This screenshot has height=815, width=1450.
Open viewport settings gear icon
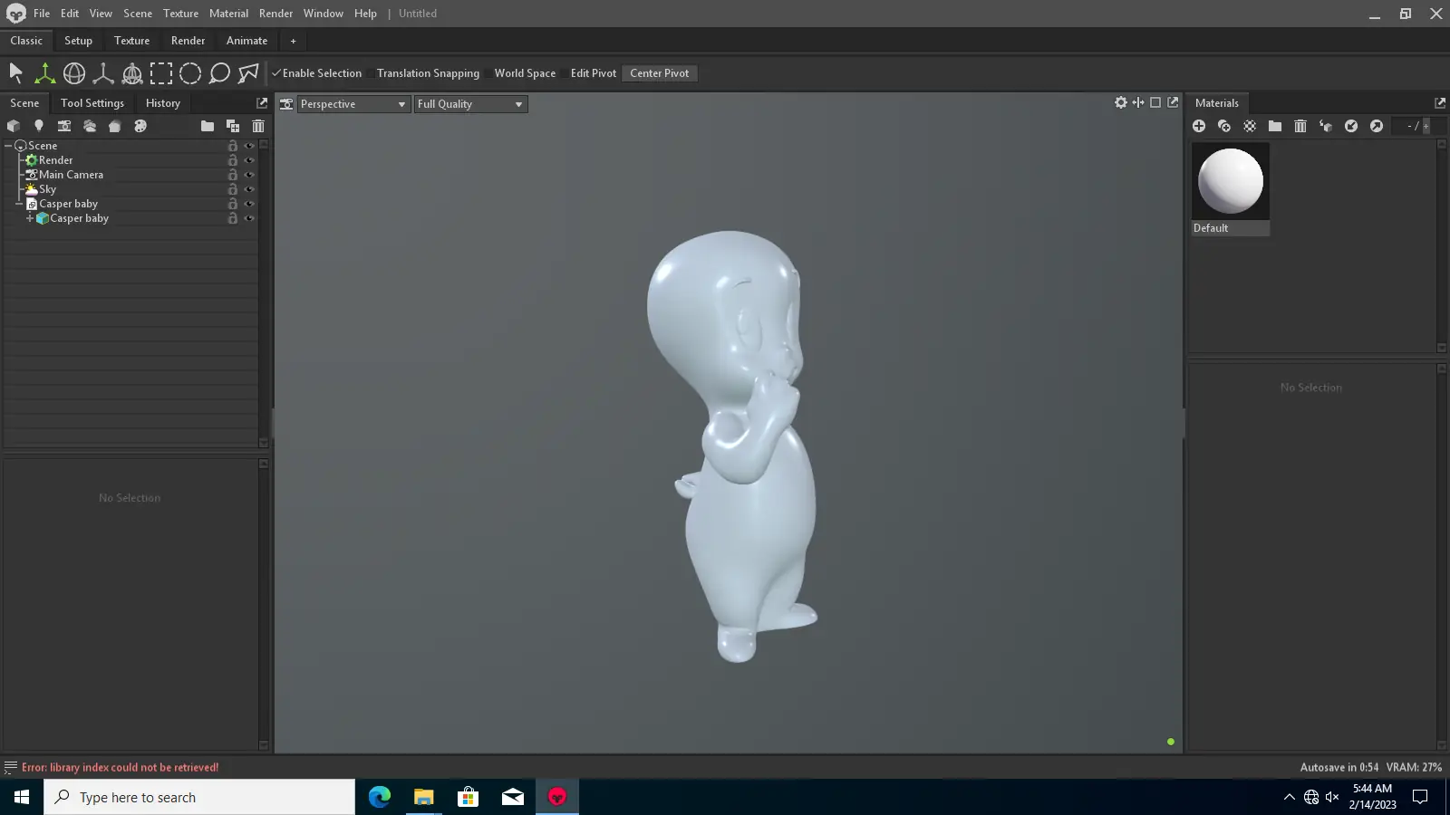[1121, 103]
